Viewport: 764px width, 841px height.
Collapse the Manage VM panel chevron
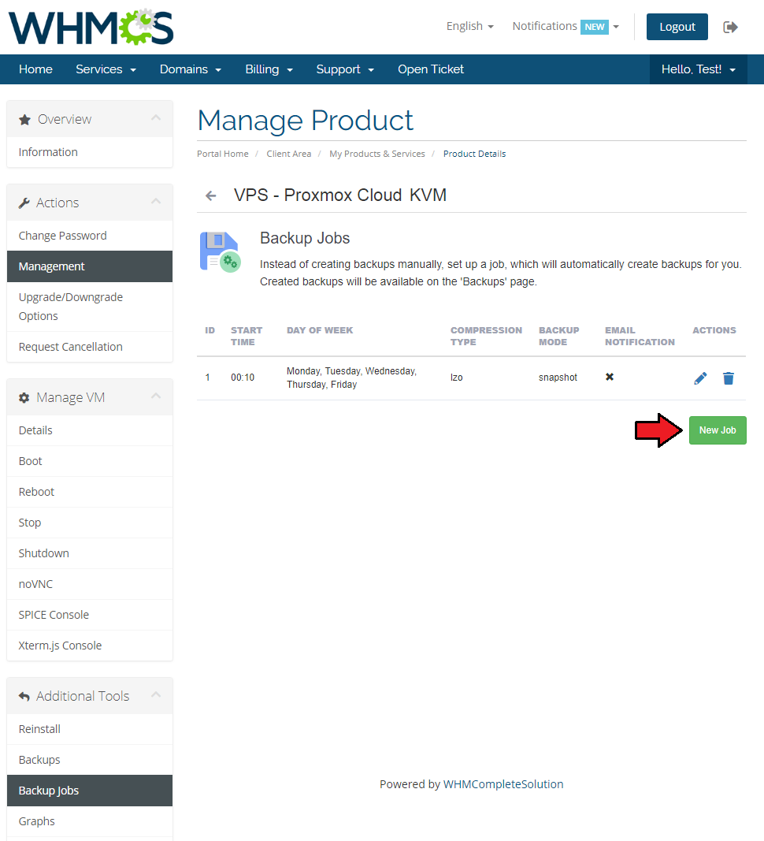click(156, 396)
